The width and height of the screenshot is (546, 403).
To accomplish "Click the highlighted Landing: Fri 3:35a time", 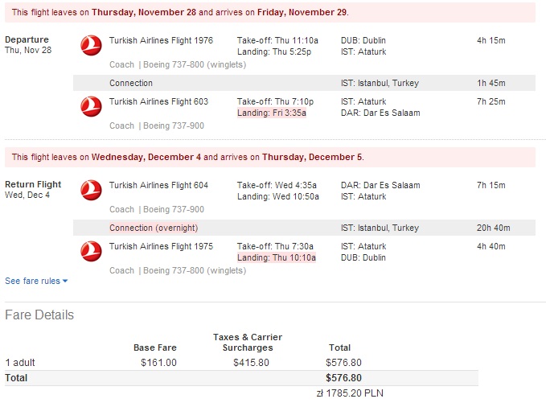I will [272, 113].
